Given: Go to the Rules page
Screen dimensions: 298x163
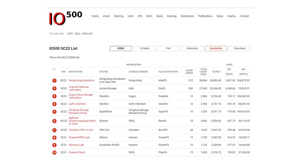Looking at the screenshot, I should pyautogui.click(x=159, y=16).
